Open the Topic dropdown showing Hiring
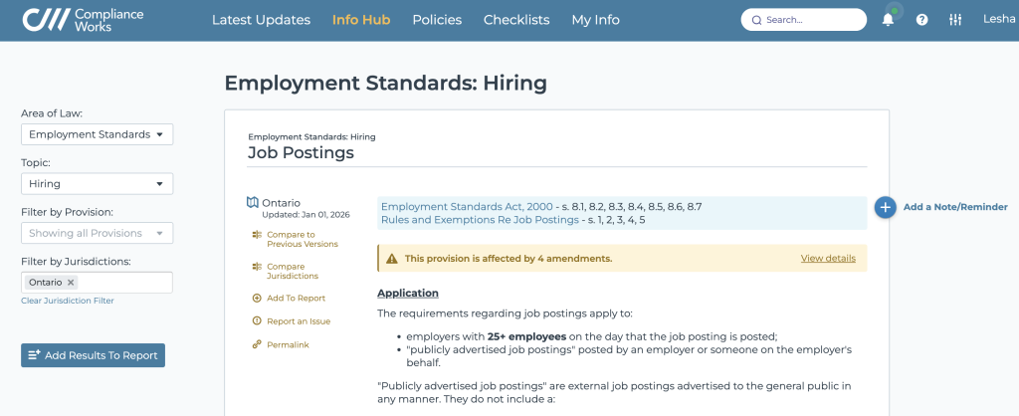Viewport: 1019px width, 416px height. click(97, 184)
